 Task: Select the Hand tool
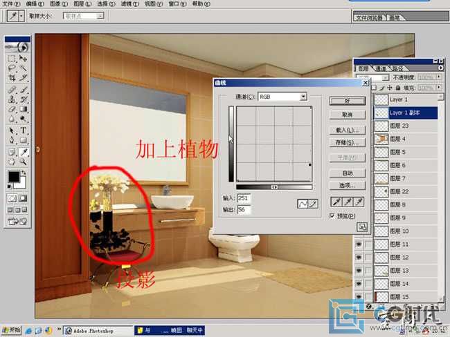12,162
